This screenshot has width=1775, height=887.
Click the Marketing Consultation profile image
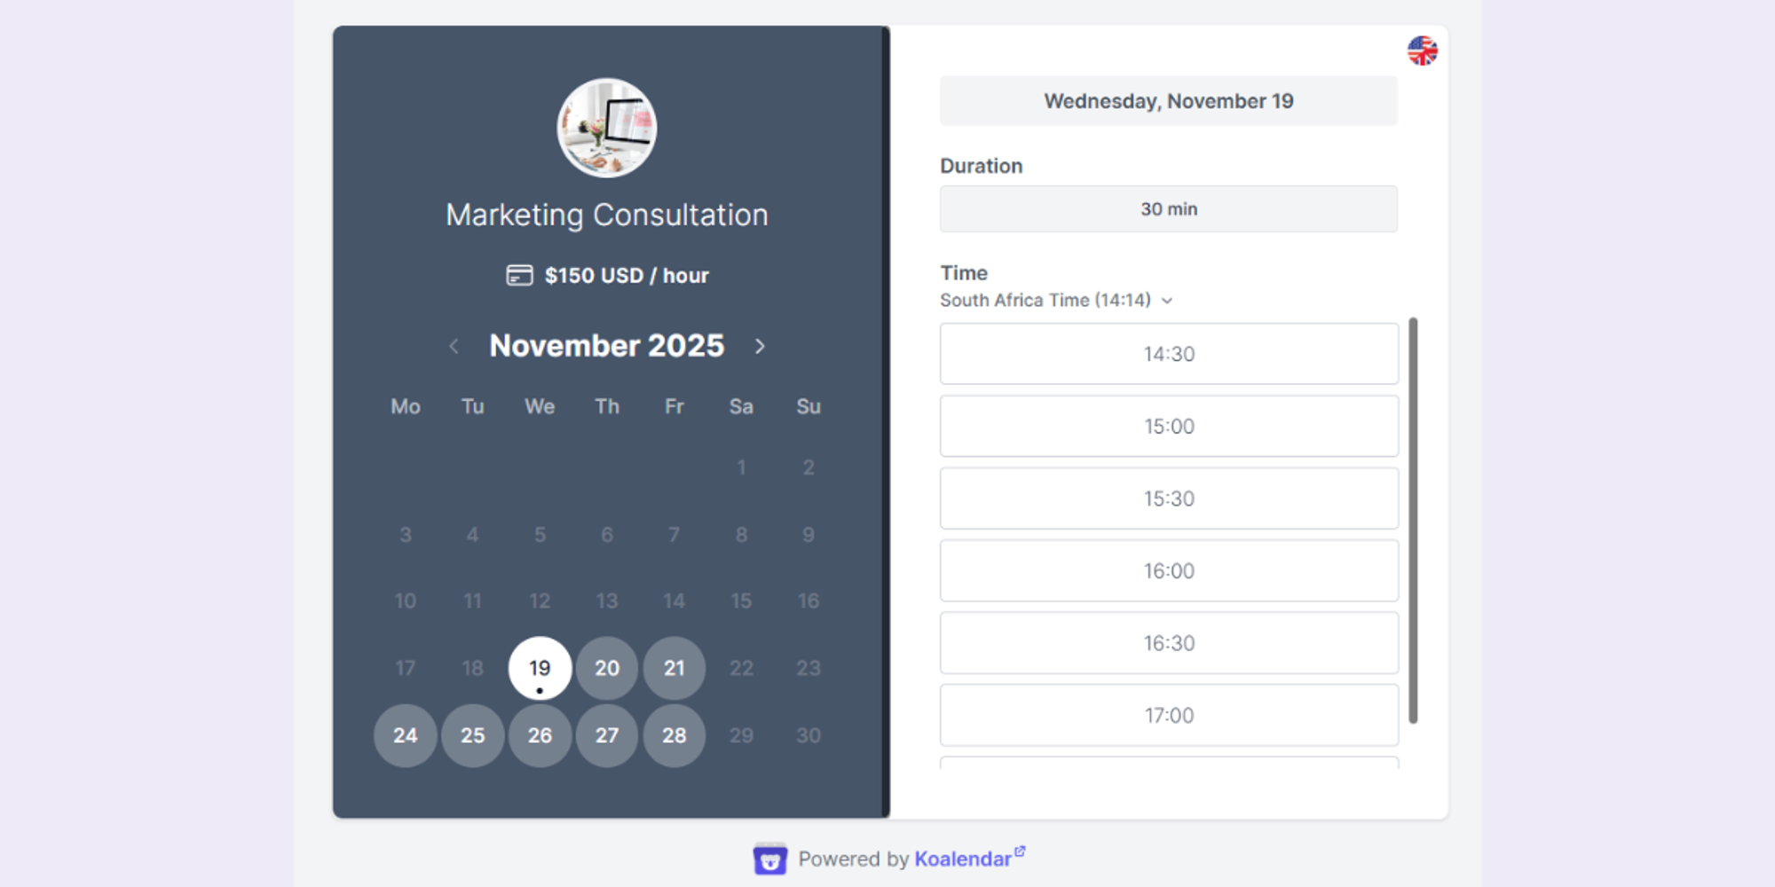point(606,129)
